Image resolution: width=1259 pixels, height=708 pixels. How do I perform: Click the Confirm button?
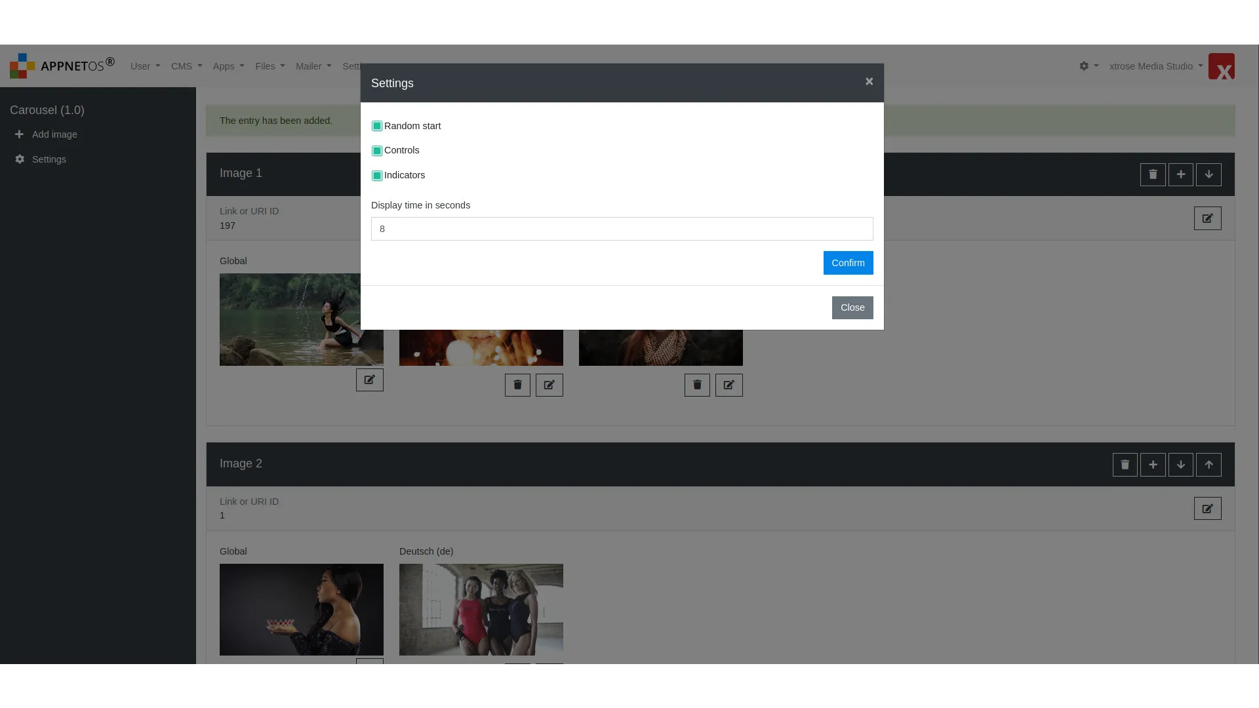click(x=849, y=262)
